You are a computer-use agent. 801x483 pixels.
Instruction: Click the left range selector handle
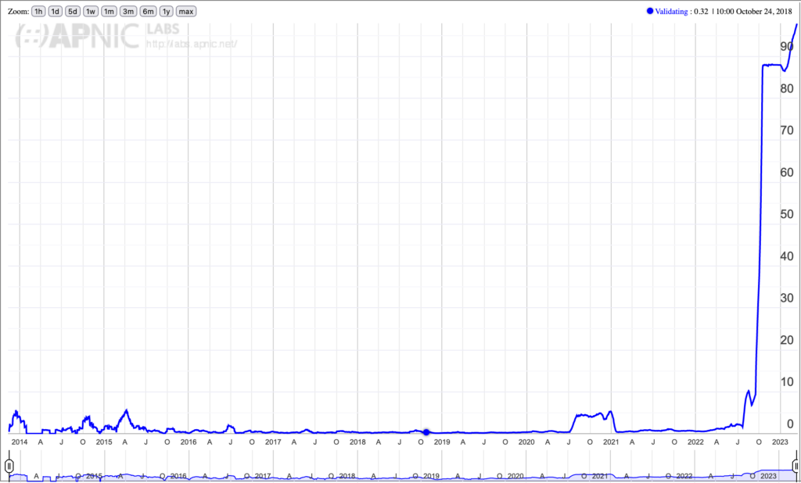[x=9, y=466]
